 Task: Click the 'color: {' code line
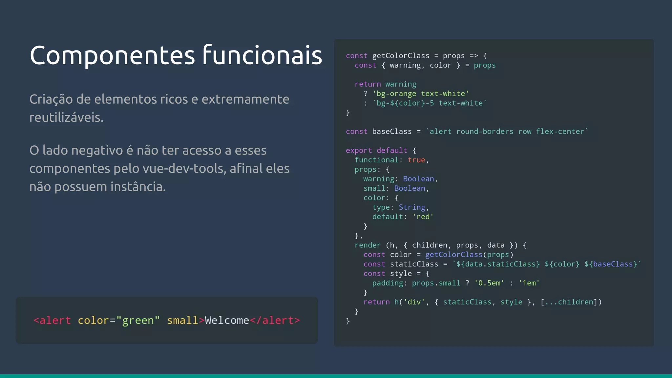(381, 198)
